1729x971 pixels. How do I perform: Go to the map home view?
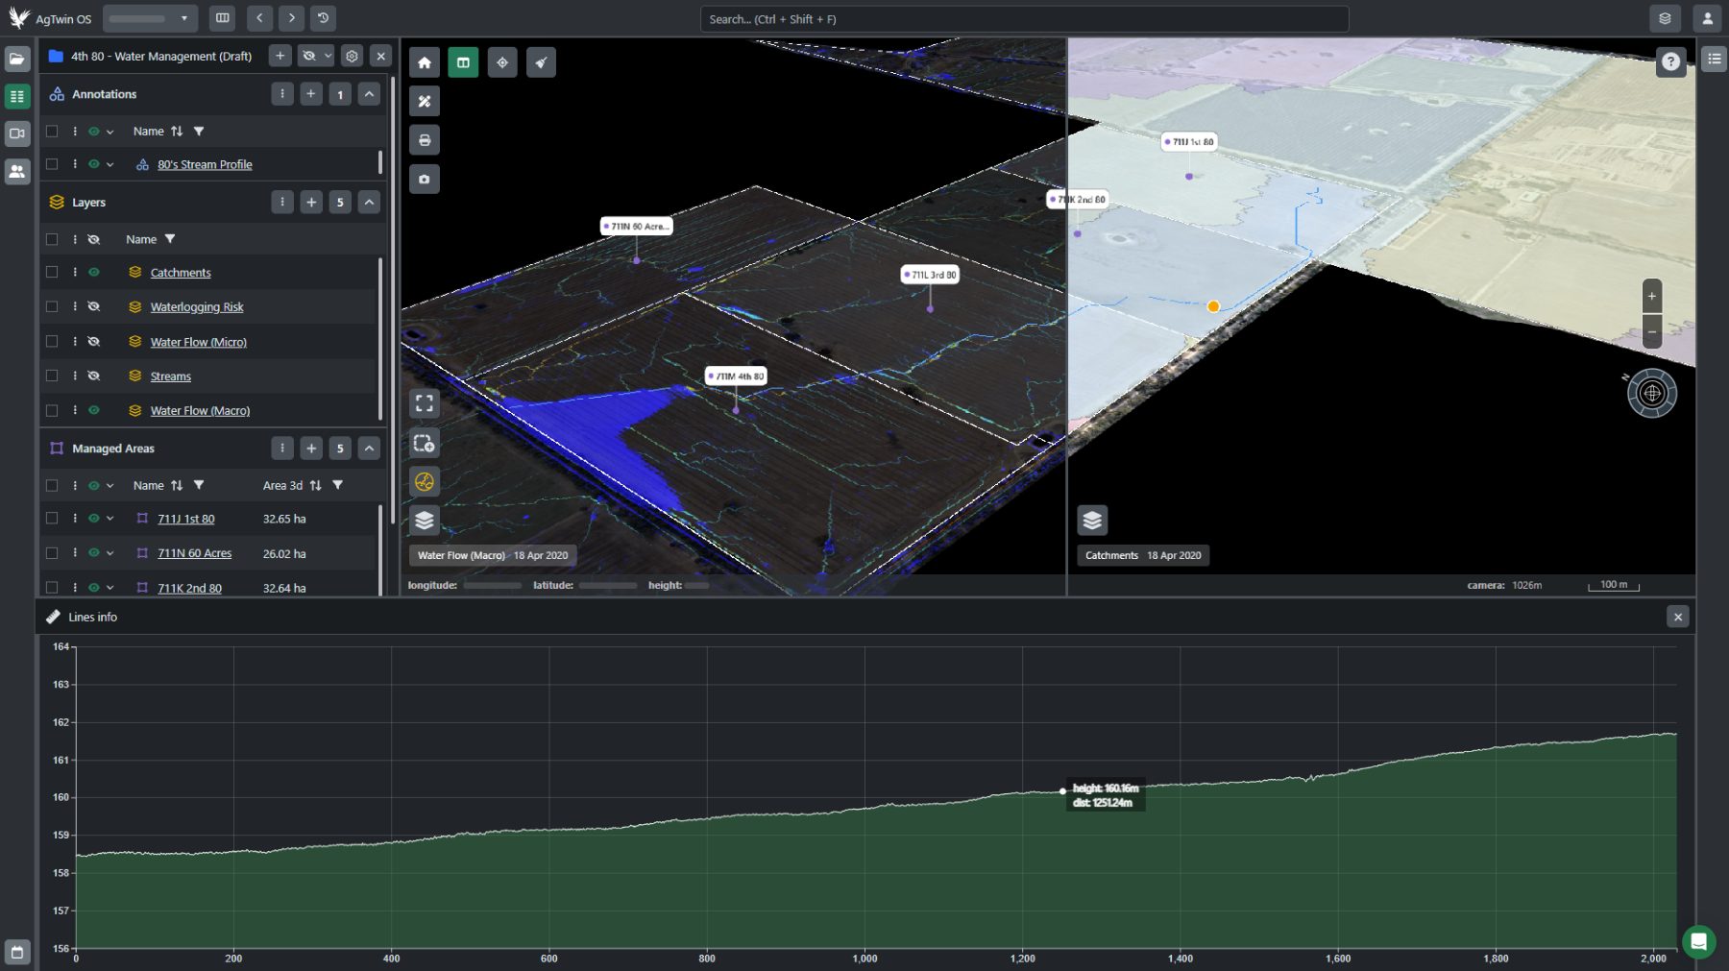tap(425, 62)
